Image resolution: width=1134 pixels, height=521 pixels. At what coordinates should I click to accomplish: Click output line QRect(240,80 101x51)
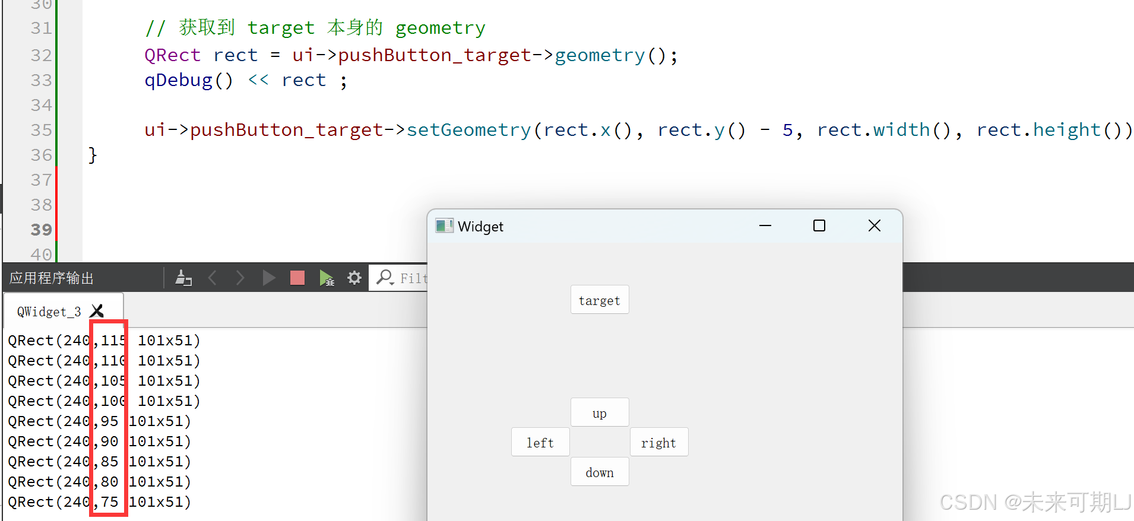tap(100, 482)
